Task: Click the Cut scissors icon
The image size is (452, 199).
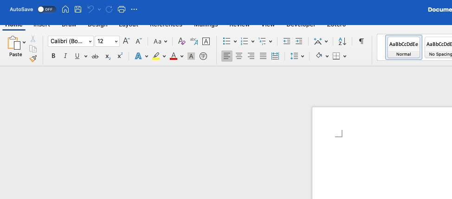Action: tap(33, 39)
